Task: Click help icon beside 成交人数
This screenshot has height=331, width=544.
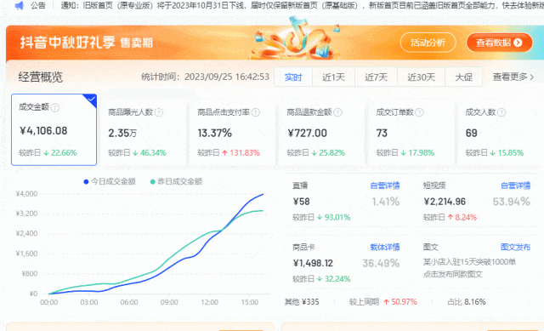Action: point(501,112)
